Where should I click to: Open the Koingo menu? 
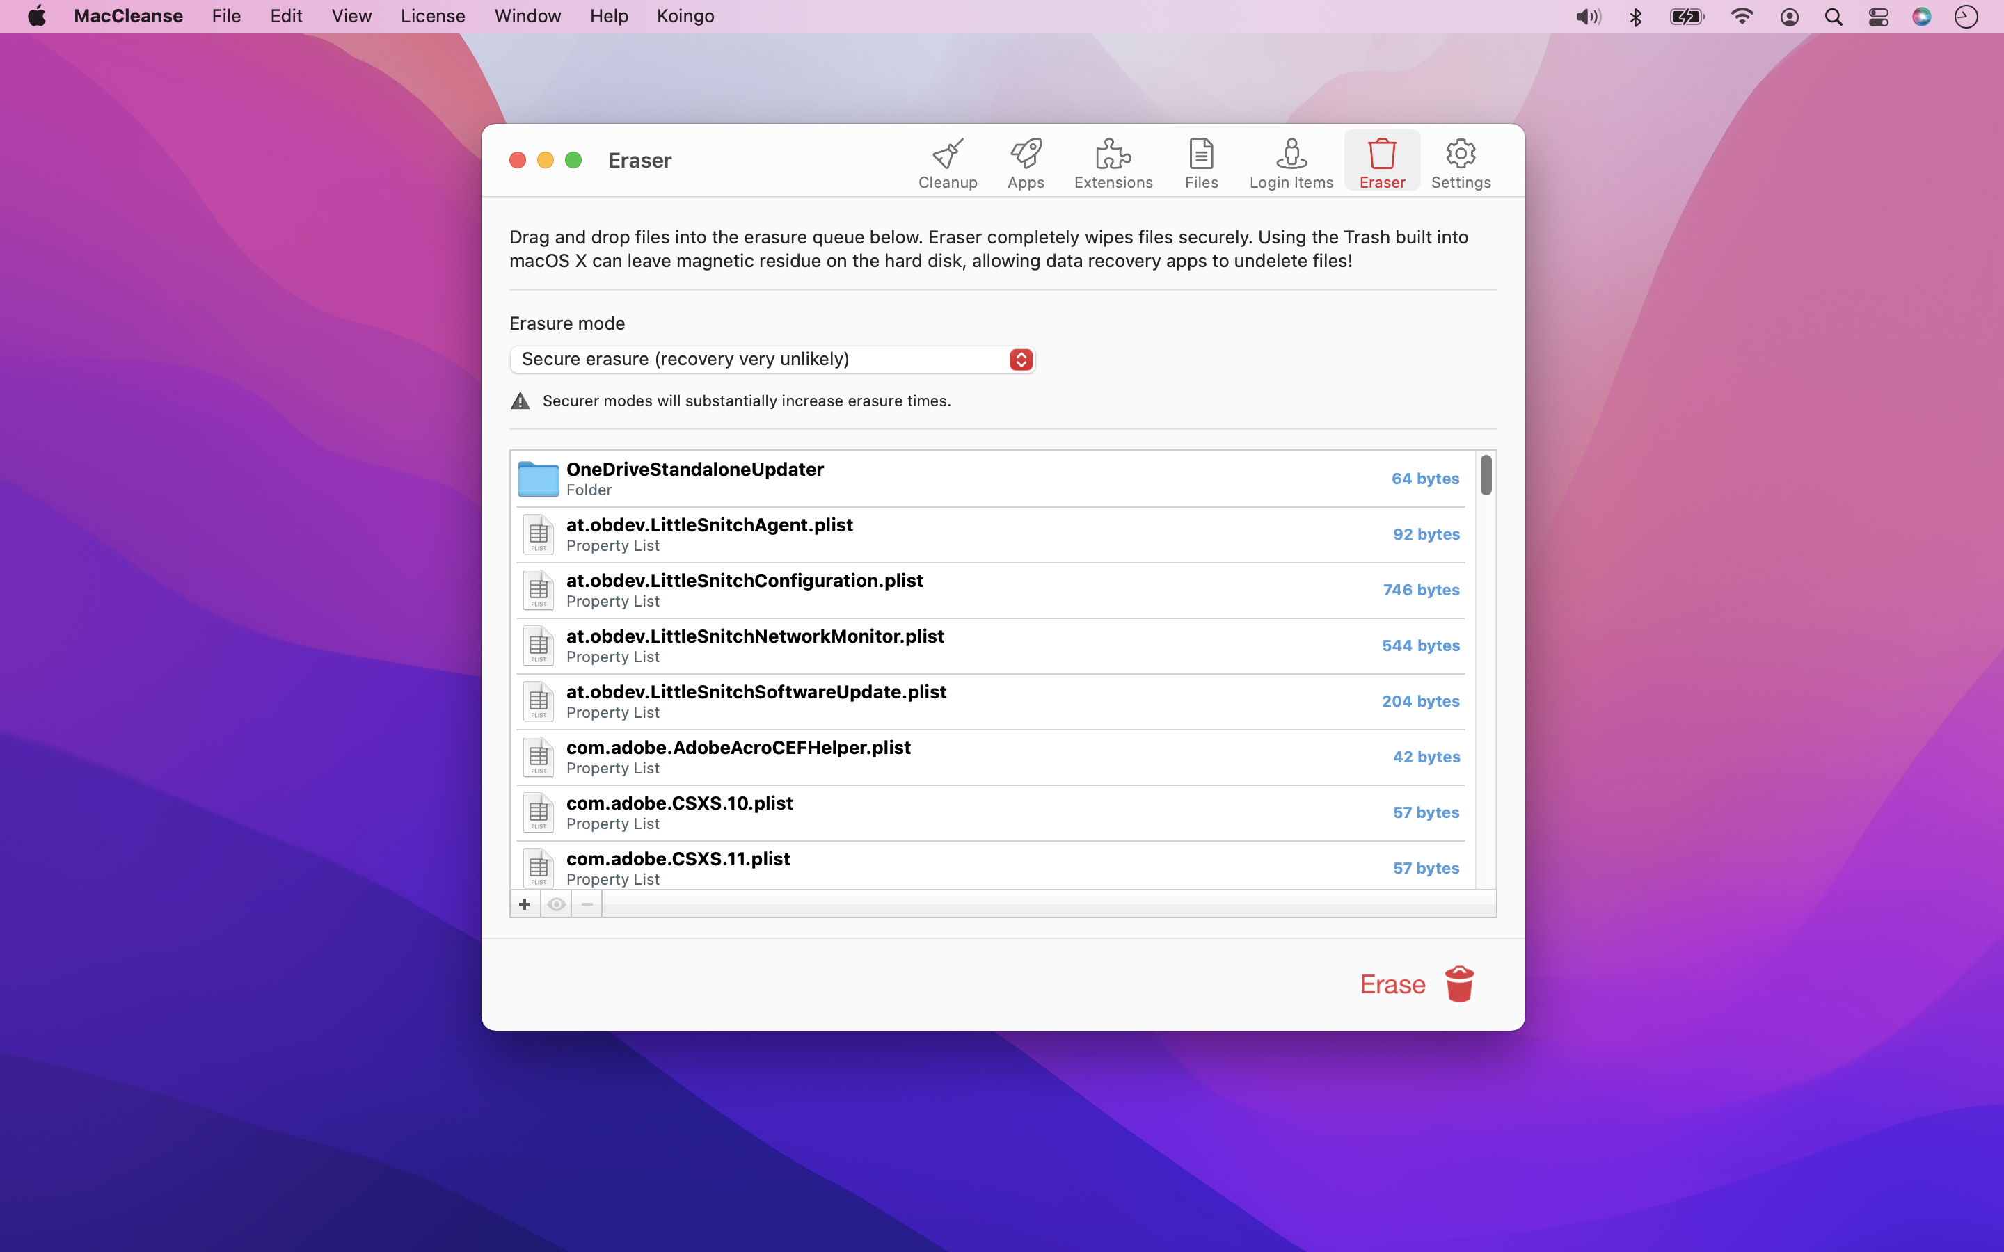click(x=685, y=17)
